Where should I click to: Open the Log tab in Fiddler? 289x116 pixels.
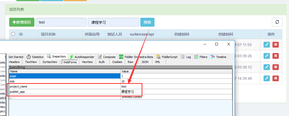tap(186, 57)
